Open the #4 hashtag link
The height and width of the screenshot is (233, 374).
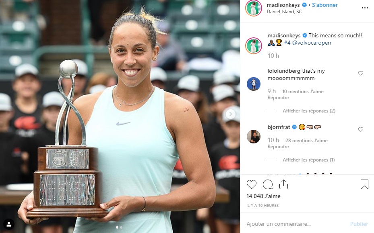click(287, 43)
